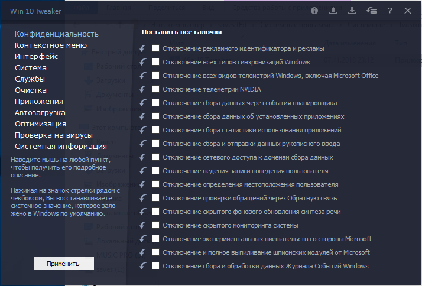Viewport: 422px width, 286px height.
Task: Tick checkbox for фонового обновления синтеза речи
Action: click(155, 211)
